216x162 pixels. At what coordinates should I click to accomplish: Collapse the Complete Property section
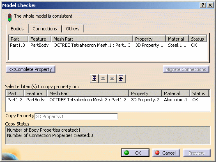tap(30, 69)
